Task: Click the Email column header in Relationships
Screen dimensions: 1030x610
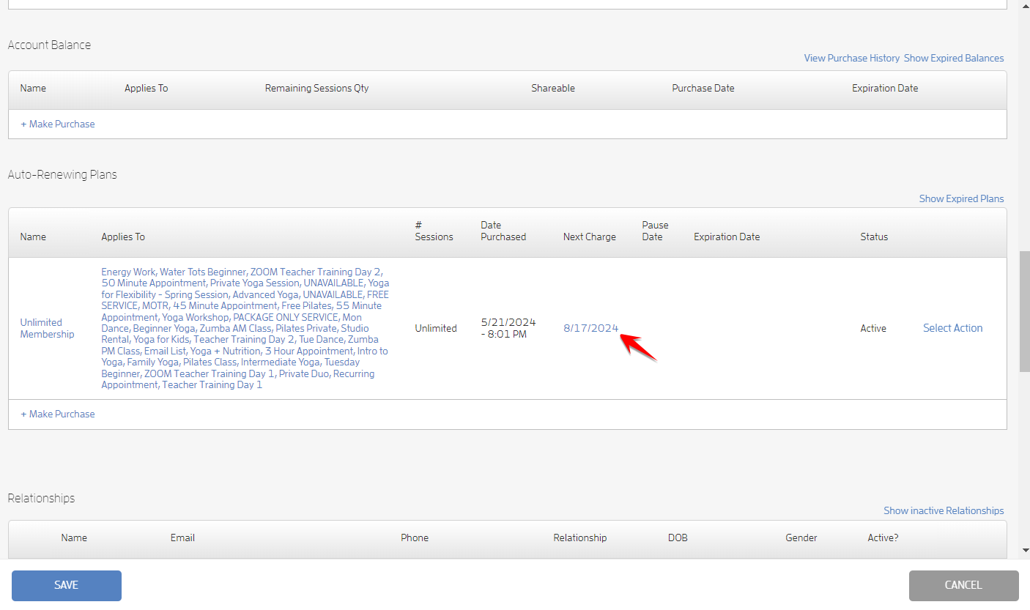Action: pos(182,538)
